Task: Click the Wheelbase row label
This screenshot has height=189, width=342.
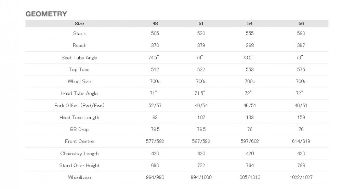Action: pos(79,177)
